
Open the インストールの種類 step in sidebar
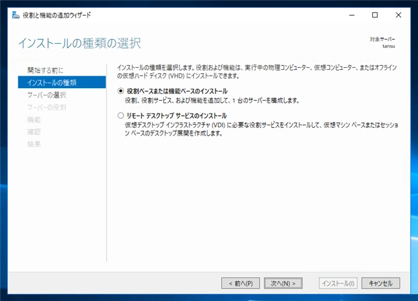click(62, 82)
